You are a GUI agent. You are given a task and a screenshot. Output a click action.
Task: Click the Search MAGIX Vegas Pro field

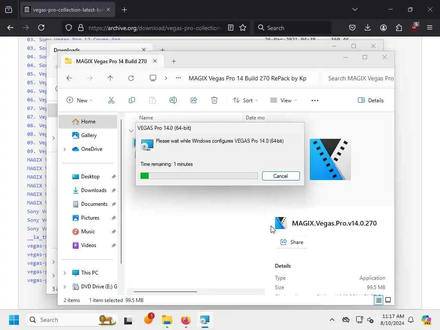click(x=358, y=78)
